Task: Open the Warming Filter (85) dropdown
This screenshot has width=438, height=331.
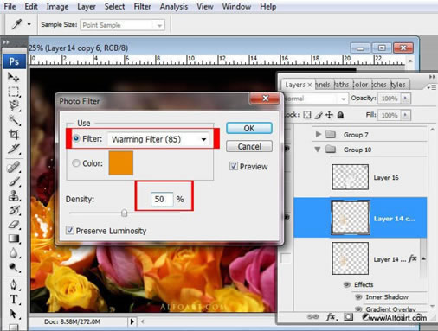Action: (158, 139)
